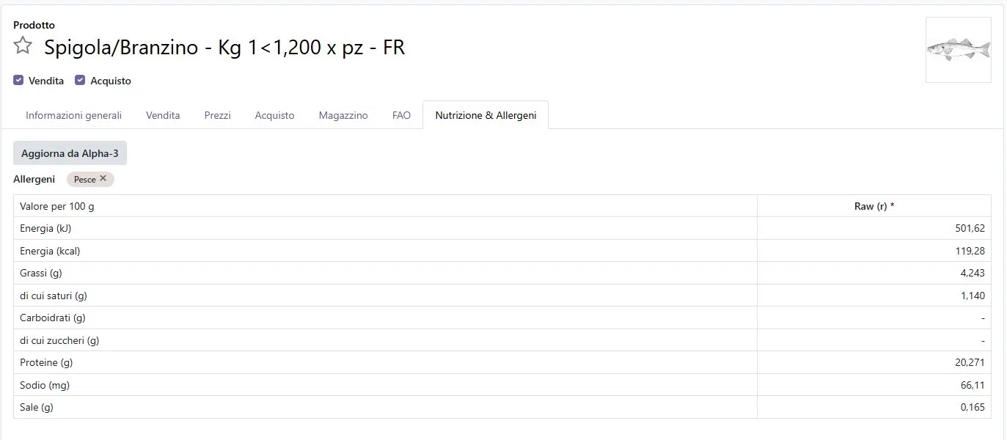
Task: Select the FAO tab
Action: point(401,115)
